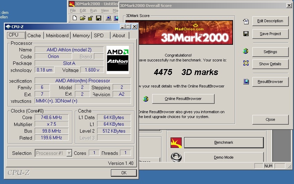Click the Threads count field

pos(125,153)
